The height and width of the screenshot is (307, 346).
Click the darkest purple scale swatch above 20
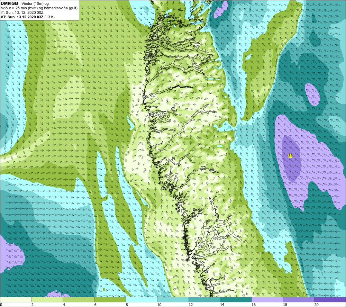click(330, 299)
